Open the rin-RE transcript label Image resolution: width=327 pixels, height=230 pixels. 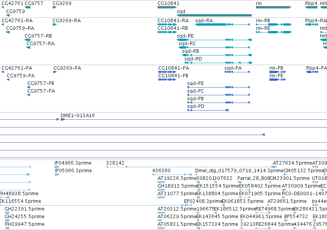[x=263, y=28]
